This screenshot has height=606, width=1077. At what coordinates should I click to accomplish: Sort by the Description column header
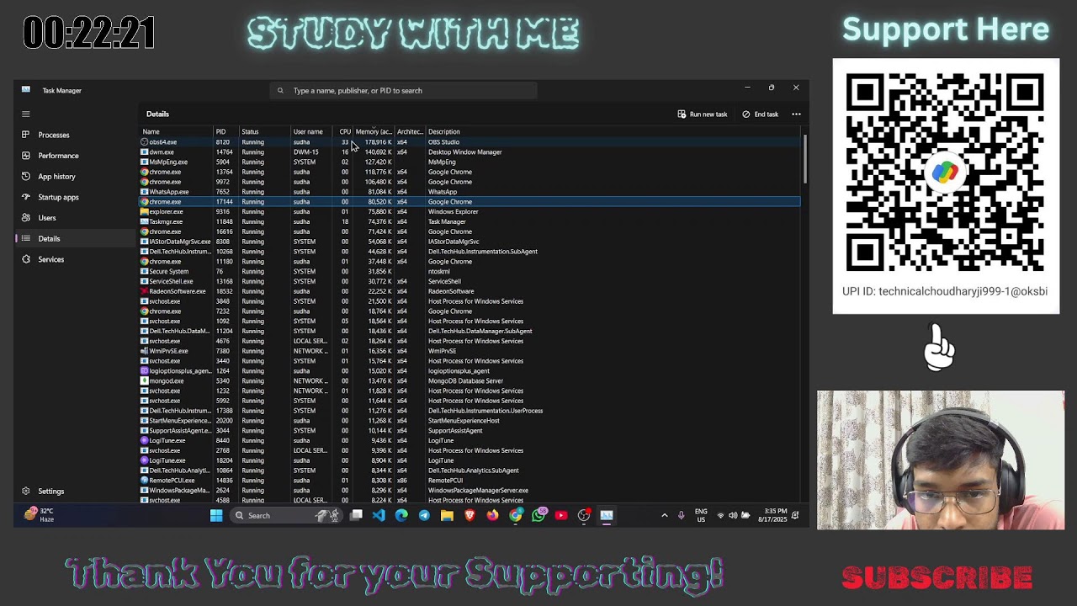coord(613,131)
